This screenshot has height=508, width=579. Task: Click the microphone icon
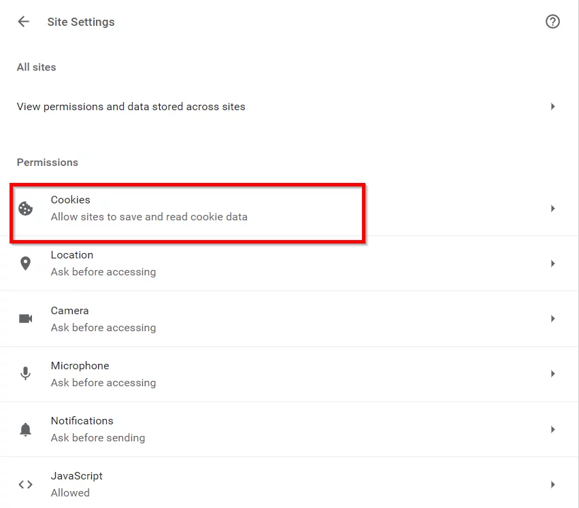pyautogui.click(x=25, y=373)
